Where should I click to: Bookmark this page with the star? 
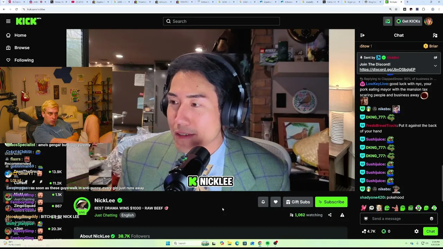(x=396, y=9)
